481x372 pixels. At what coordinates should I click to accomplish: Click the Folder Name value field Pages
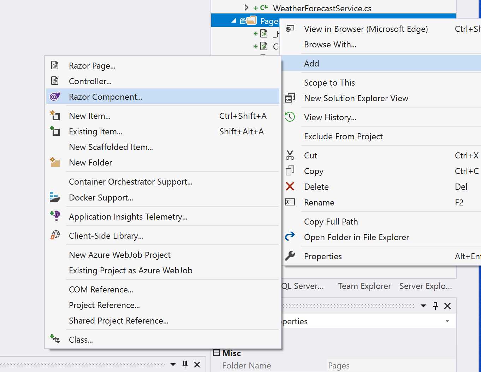click(391, 366)
